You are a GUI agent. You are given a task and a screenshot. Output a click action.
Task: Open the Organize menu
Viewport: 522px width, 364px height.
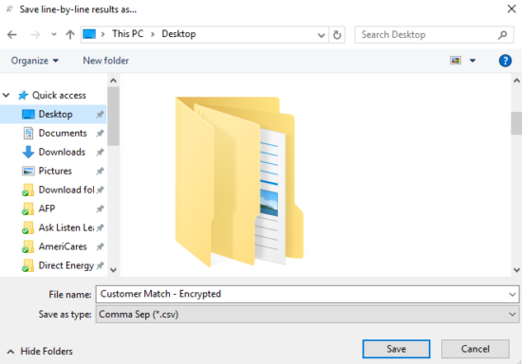(x=34, y=61)
